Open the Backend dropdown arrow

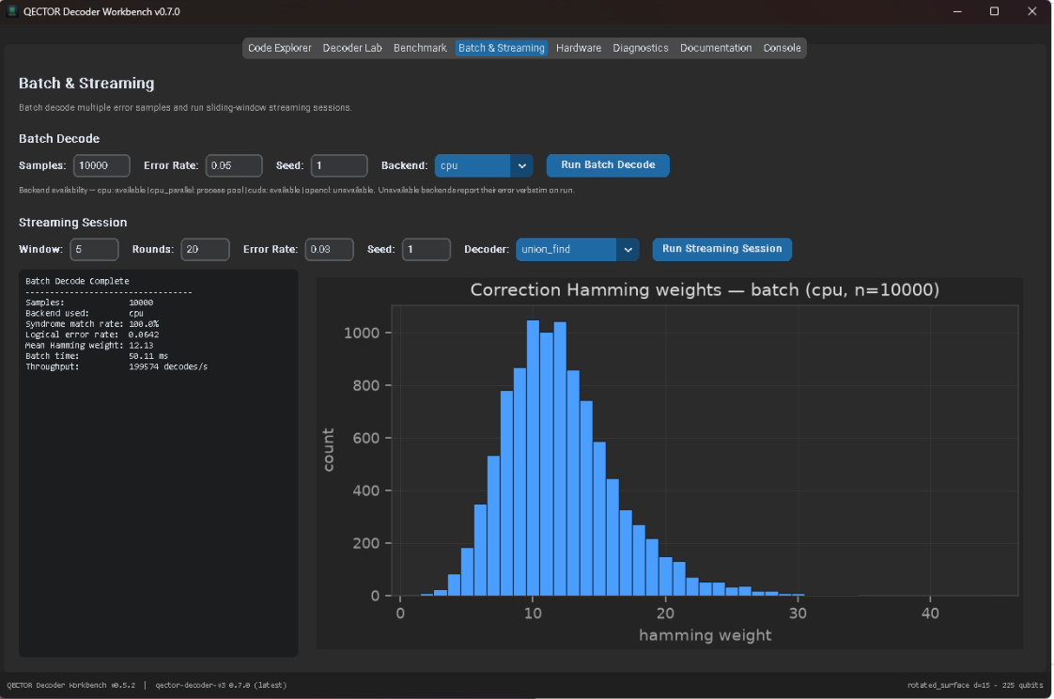pos(521,166)
